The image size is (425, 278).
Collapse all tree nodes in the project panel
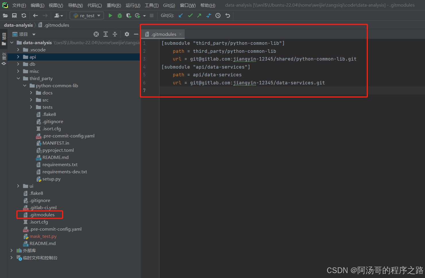115,34
